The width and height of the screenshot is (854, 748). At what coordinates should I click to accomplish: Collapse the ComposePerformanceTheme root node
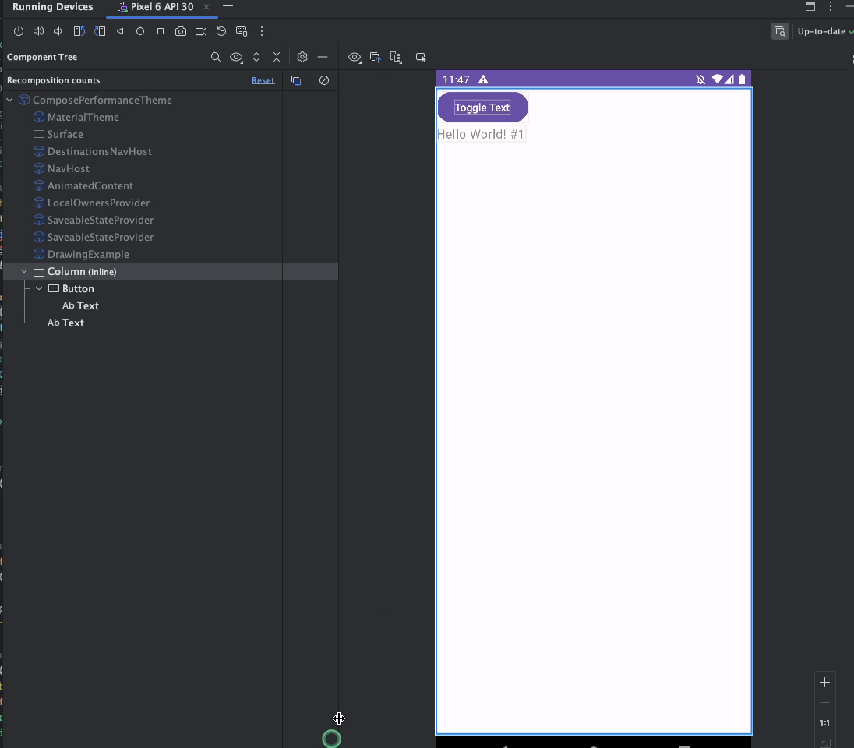click(9, 100)
